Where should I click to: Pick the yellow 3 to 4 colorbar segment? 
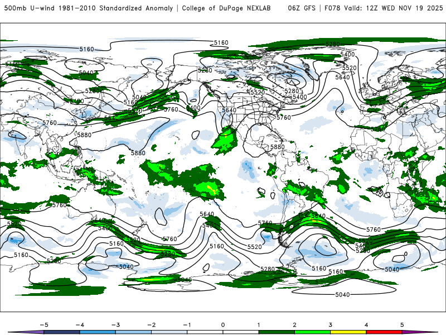348,332
